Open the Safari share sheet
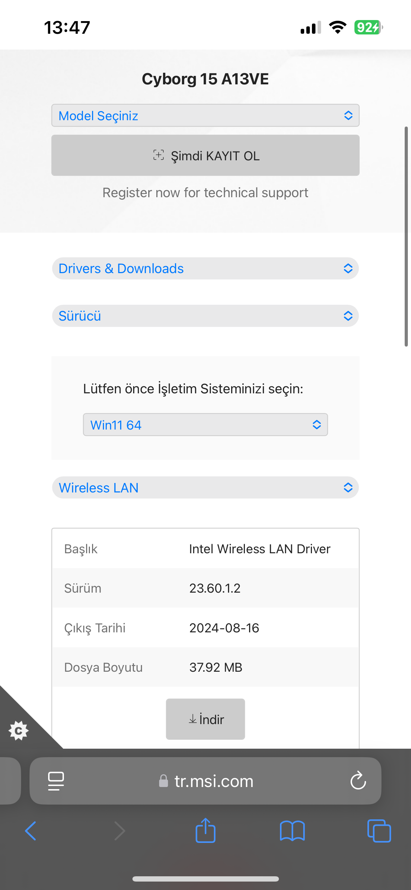 pyautogui.click(x=205, y=830)
